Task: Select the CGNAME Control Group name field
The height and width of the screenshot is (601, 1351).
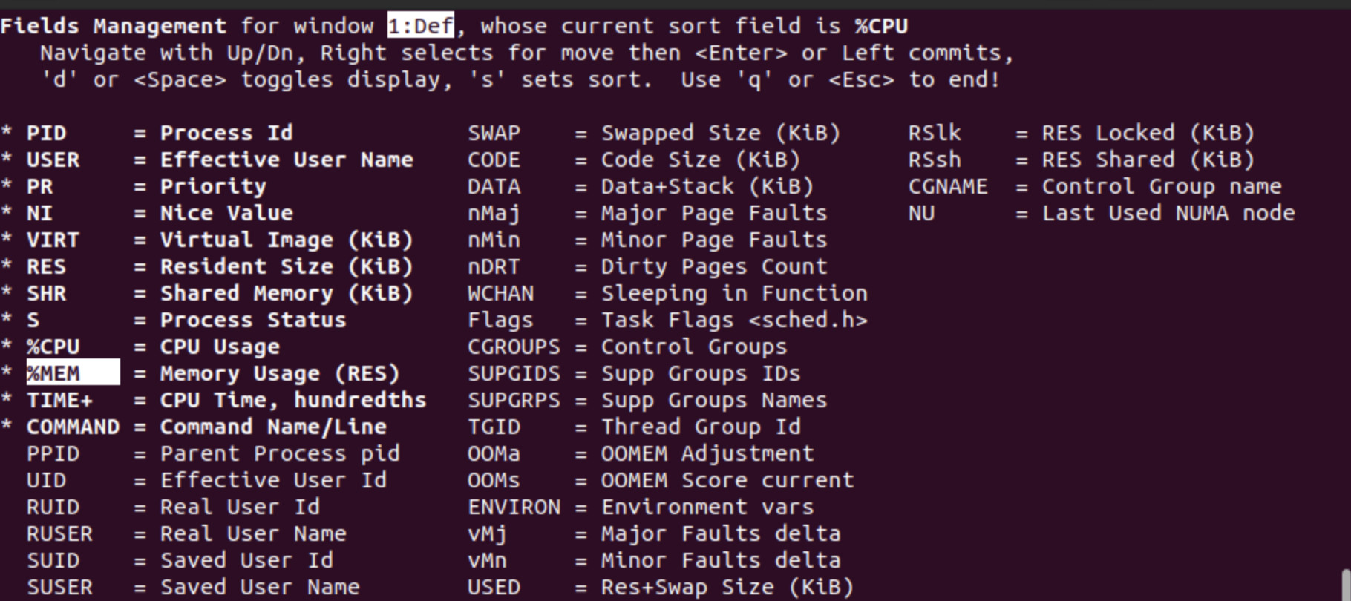Action: [947, 186]
